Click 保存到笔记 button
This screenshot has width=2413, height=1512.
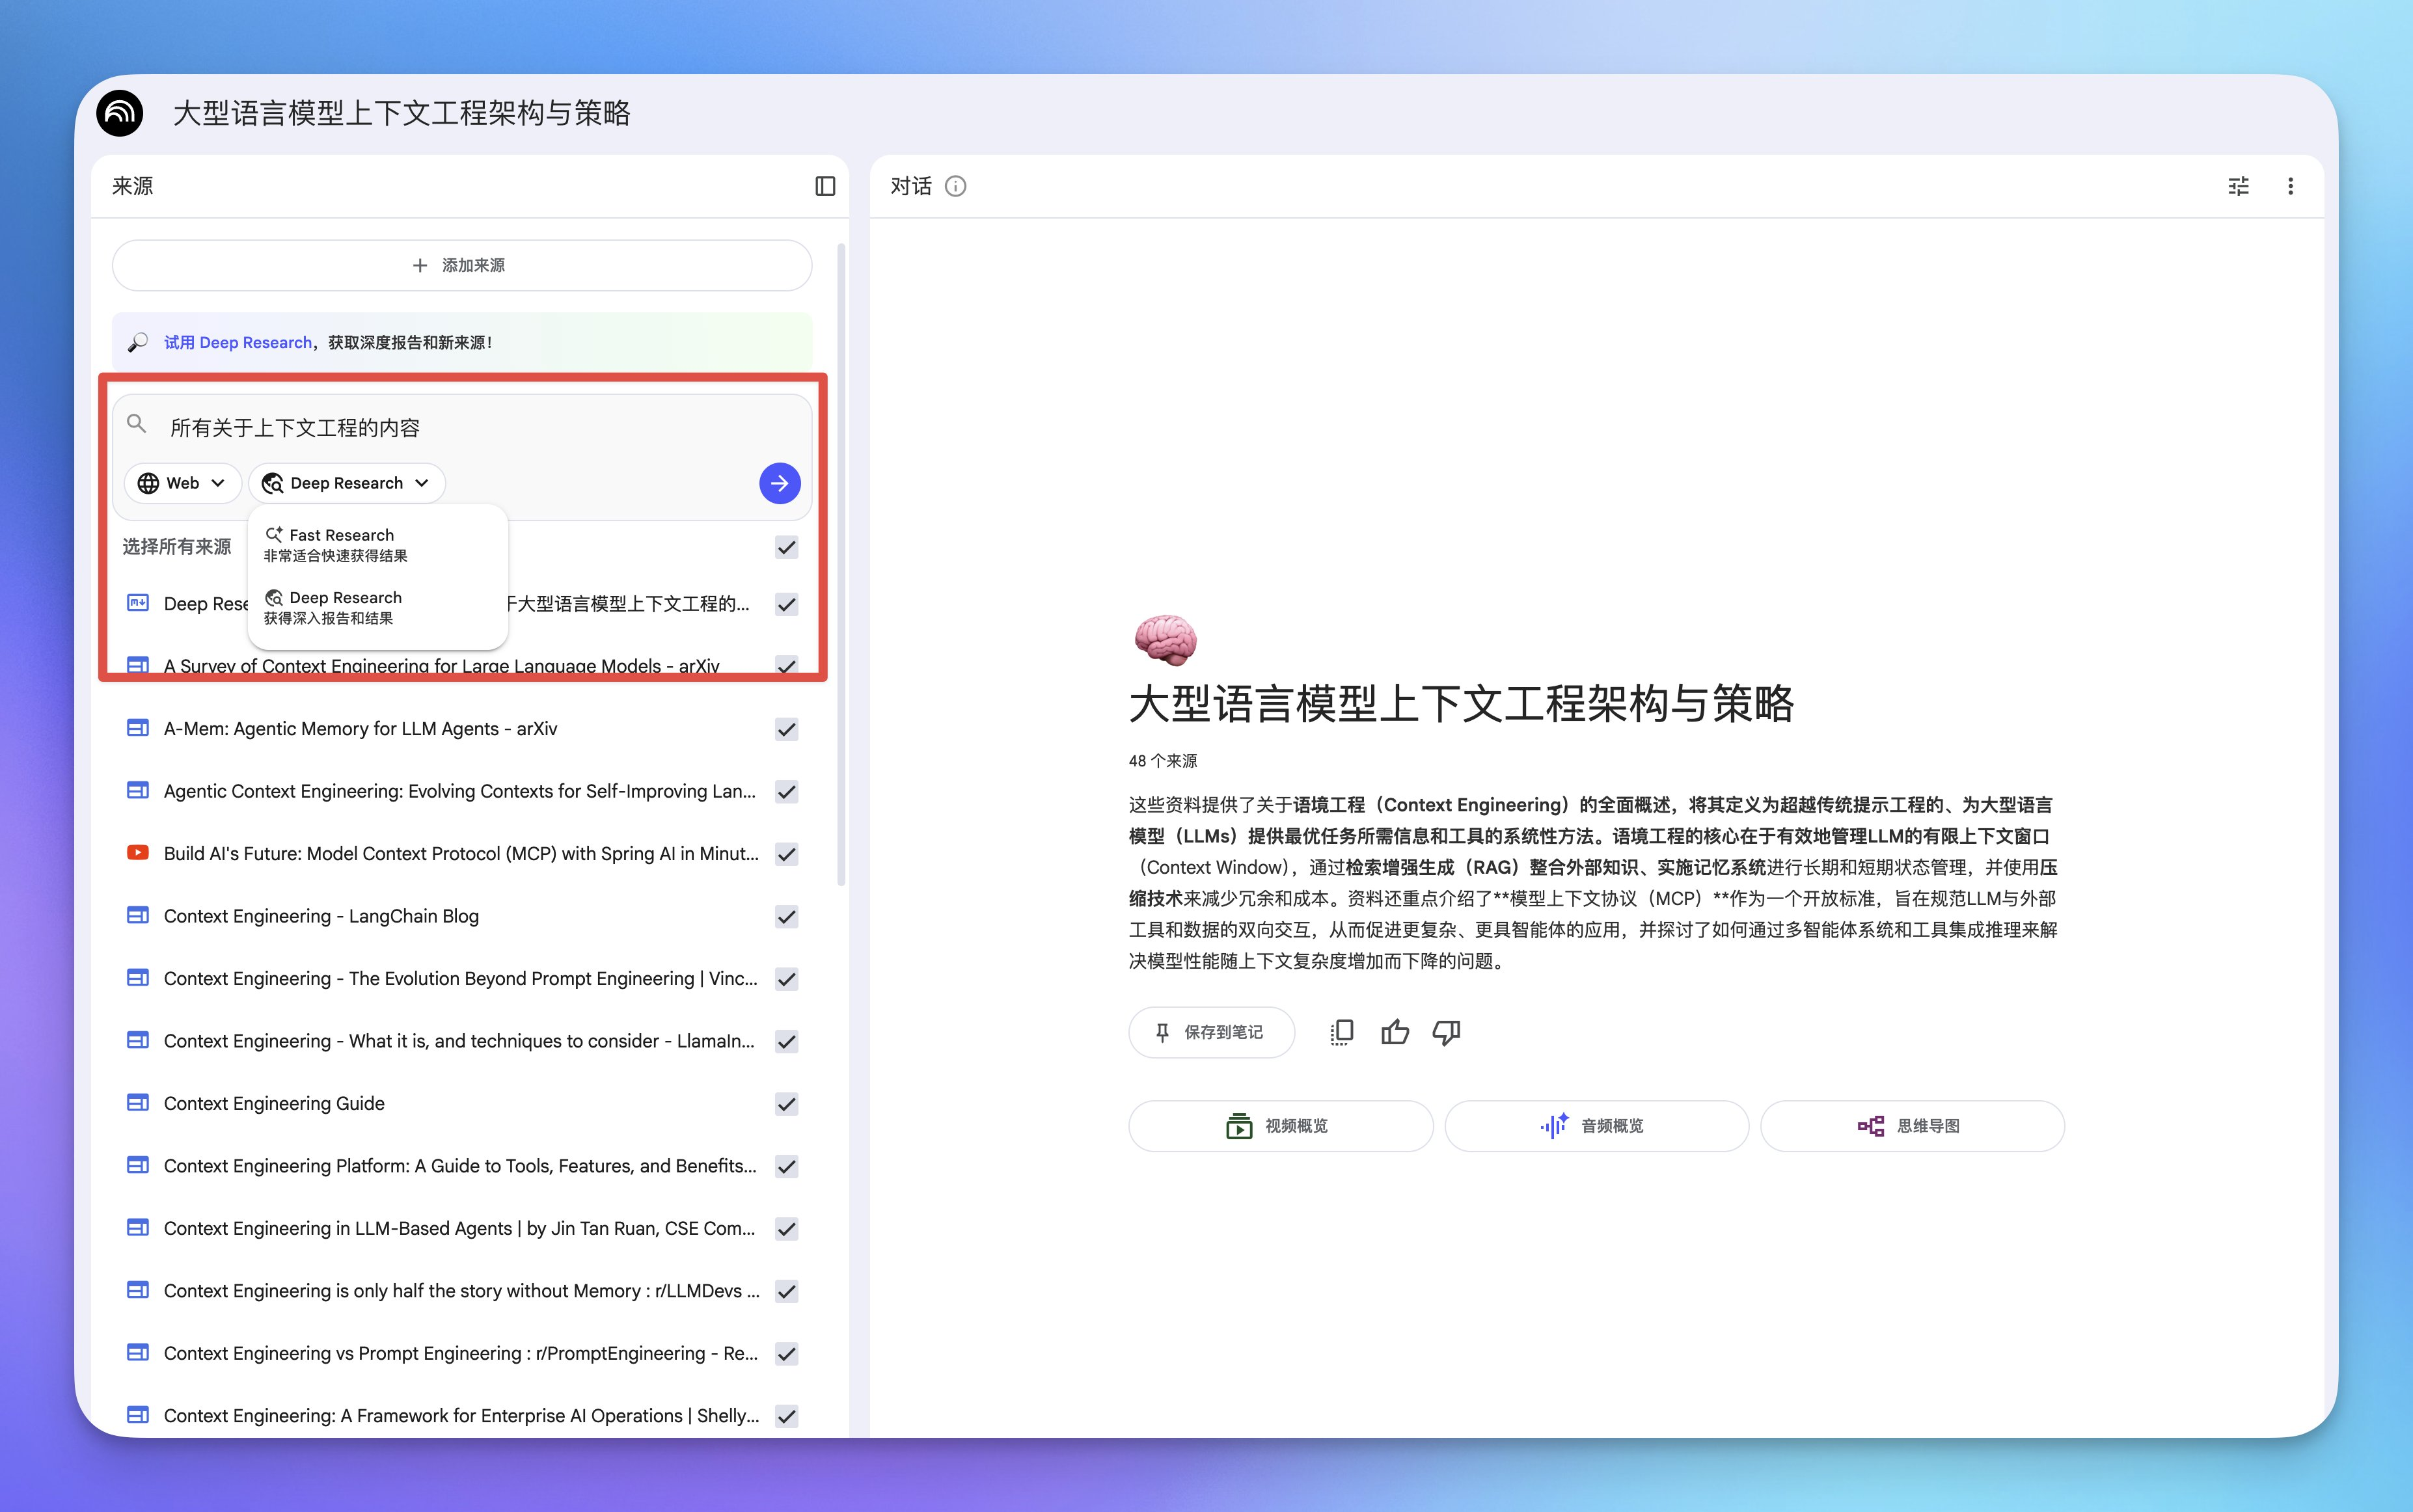(x=1211, y=1032)
